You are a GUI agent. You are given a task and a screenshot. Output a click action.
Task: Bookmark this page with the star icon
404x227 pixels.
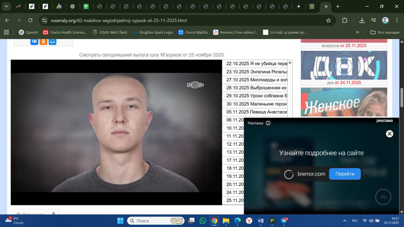click(328, 20)
